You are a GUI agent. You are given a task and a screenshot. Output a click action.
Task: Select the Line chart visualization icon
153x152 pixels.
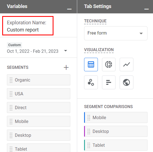[127, 64]
